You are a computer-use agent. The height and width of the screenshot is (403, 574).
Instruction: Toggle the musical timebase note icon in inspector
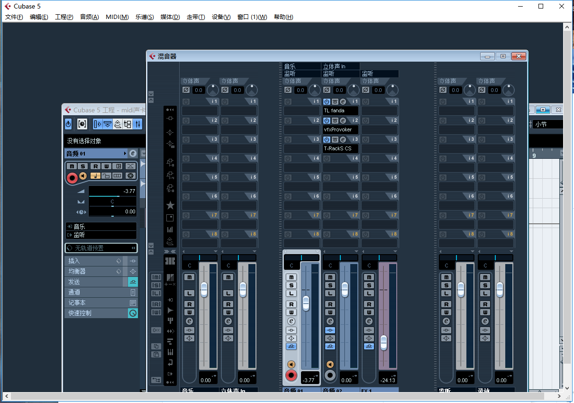tap(95, 176)
